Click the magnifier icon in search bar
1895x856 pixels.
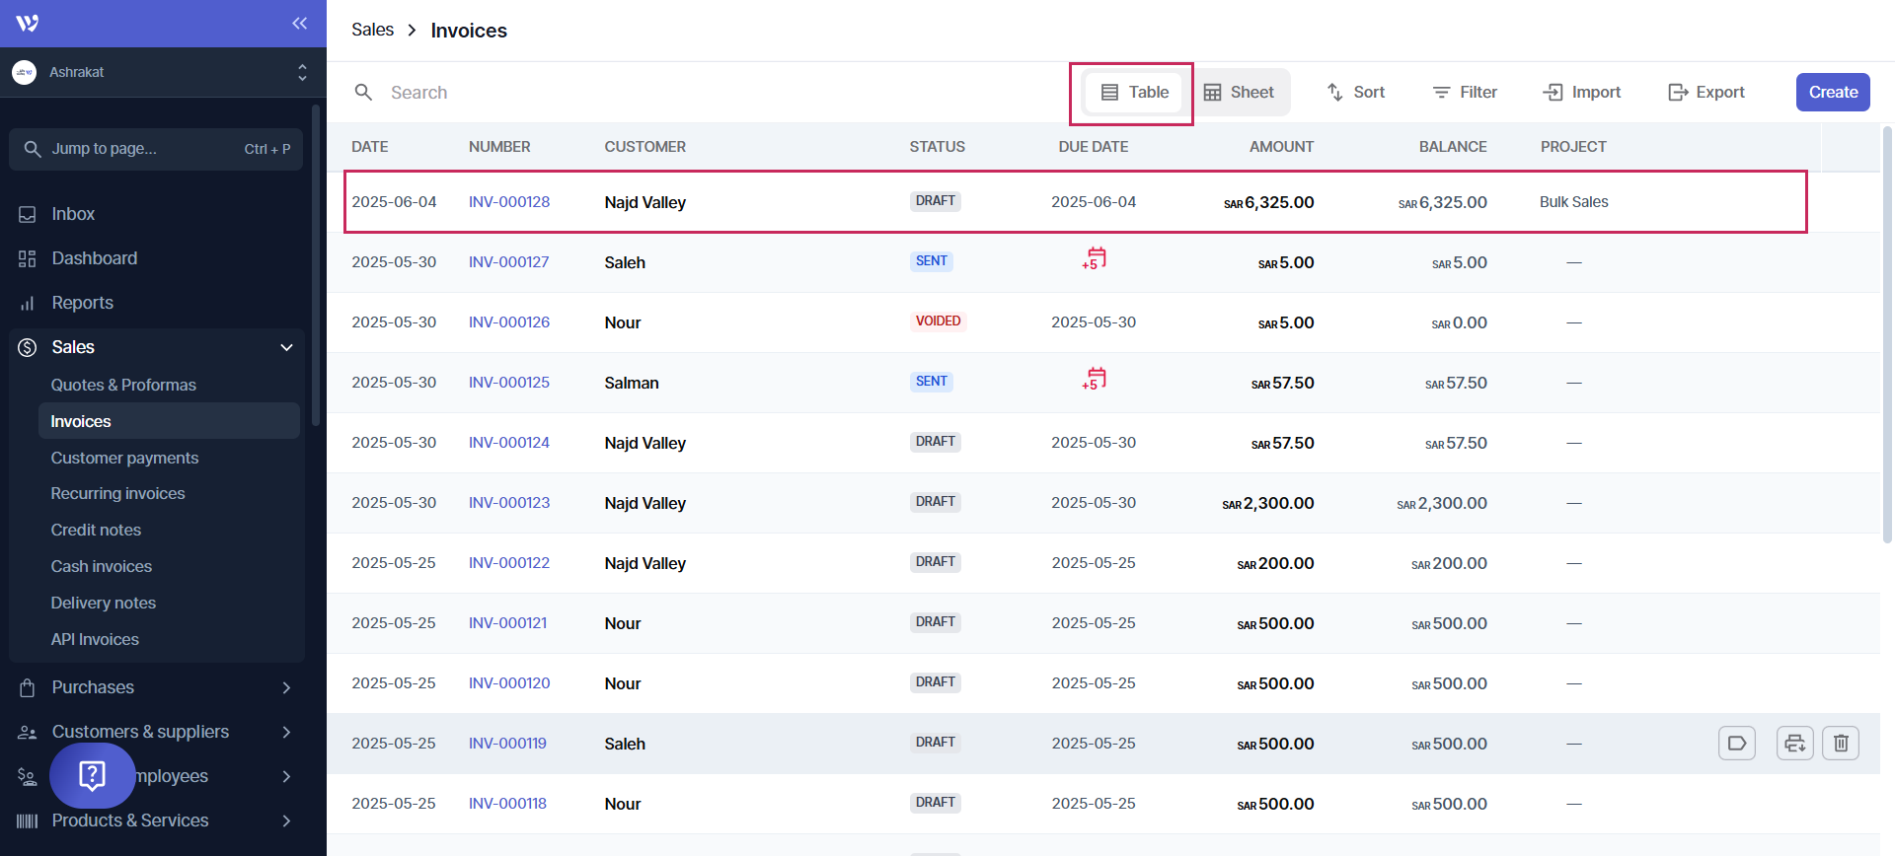tap(363, 92)
